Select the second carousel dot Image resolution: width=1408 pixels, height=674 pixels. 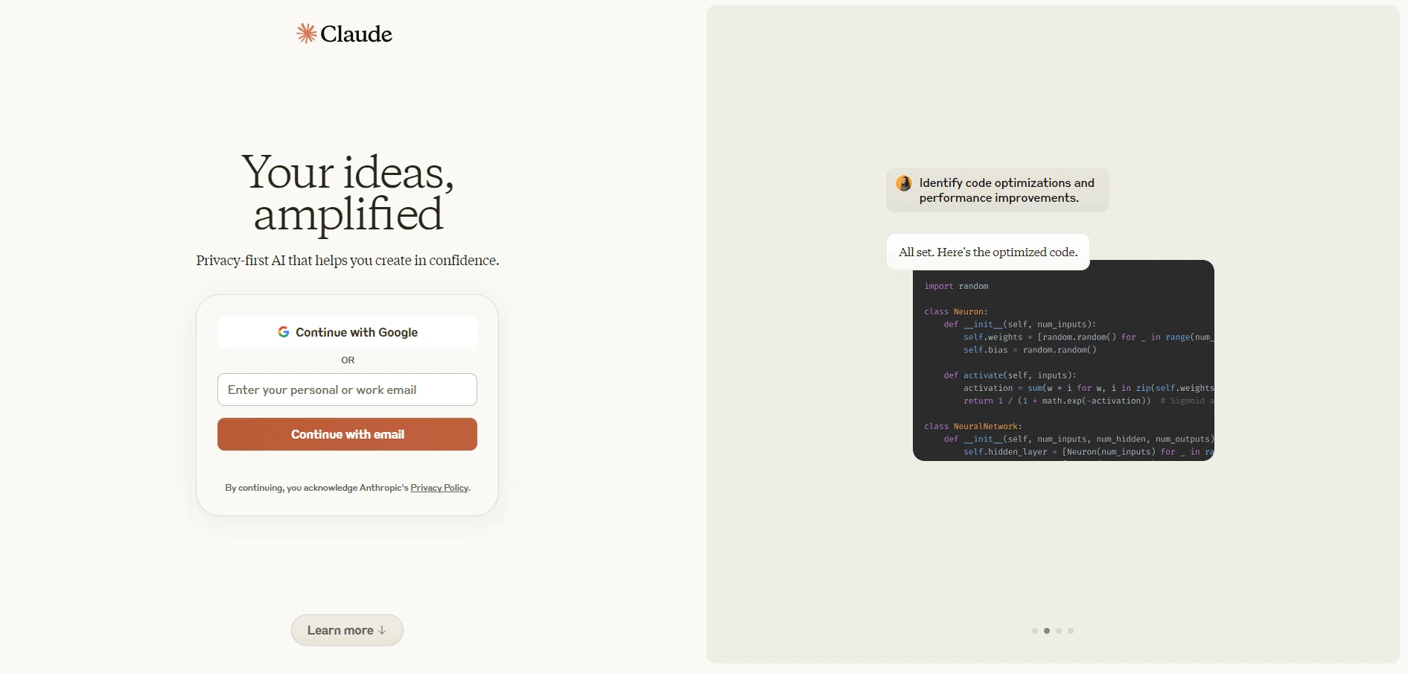click(1047, 631)
